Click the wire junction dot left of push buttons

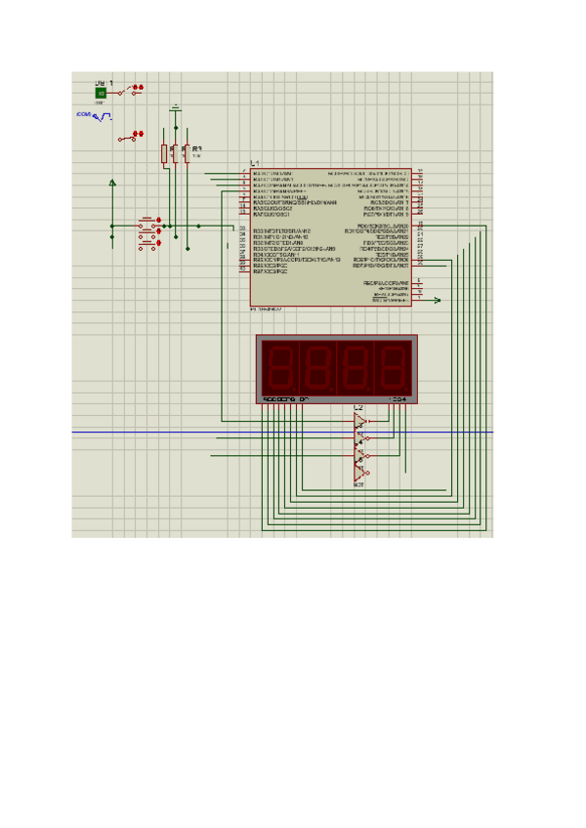pyautogui.click(x=112, y=226)
